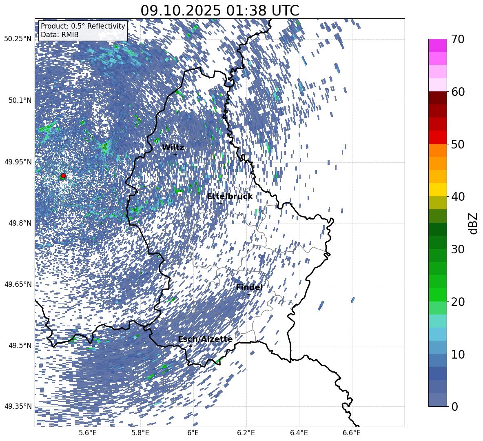Click the Data: RMIB text

[x=60, y=35]
